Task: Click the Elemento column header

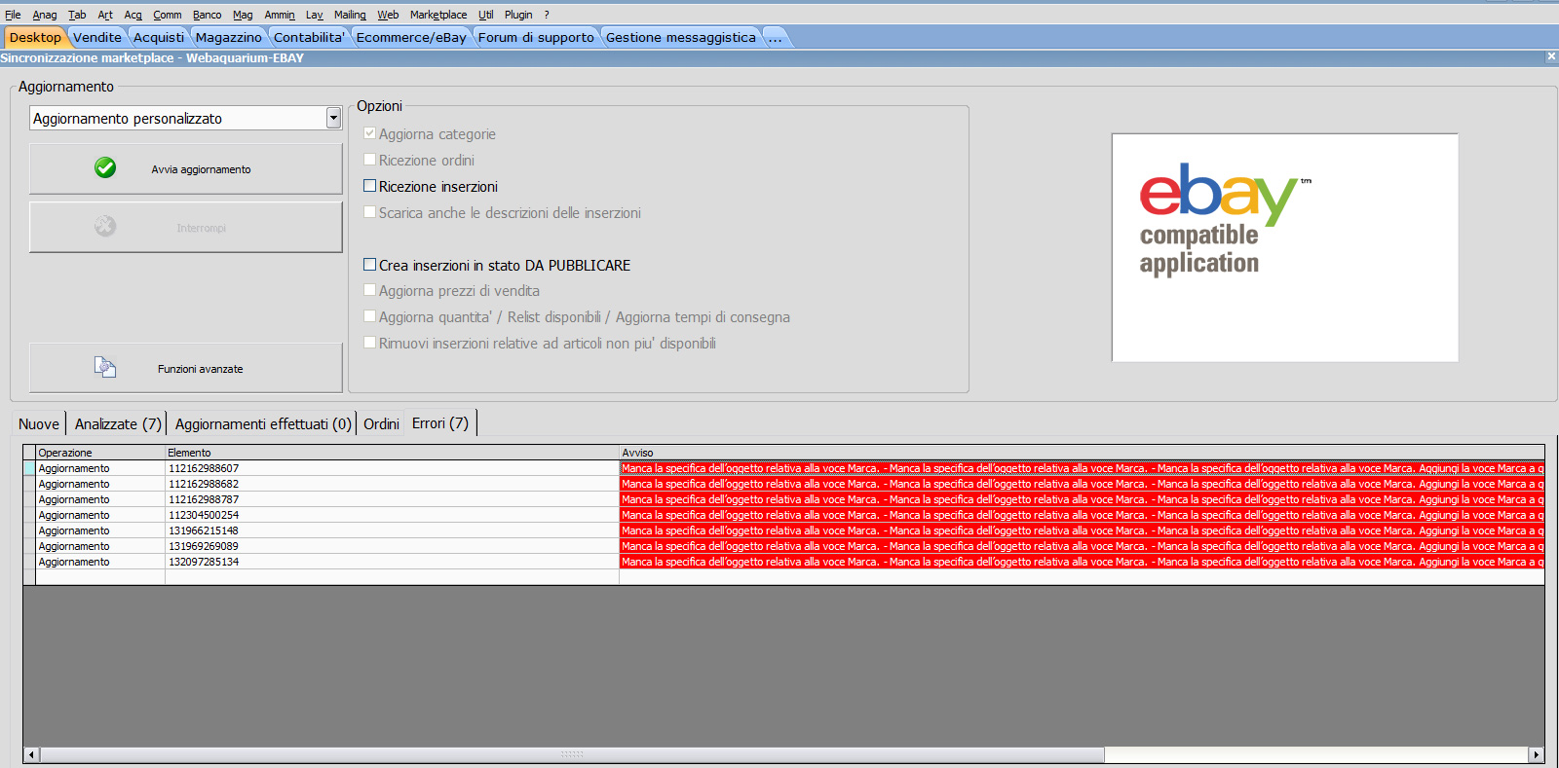Action: pos(392,453)
